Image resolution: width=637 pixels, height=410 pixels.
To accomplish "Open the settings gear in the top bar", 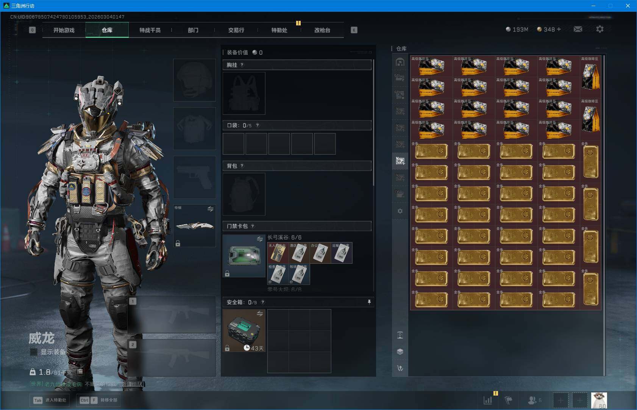I will [600, 29].
